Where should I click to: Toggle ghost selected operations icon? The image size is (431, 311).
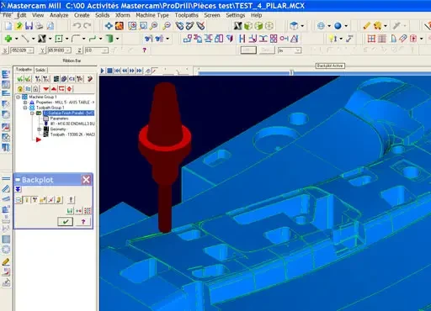click(x=35, y=89)
